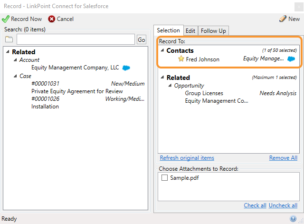Check the Sample.pdf attachment checkbox
The width and height of the screenshot is (304, 224).
(164, 177)
